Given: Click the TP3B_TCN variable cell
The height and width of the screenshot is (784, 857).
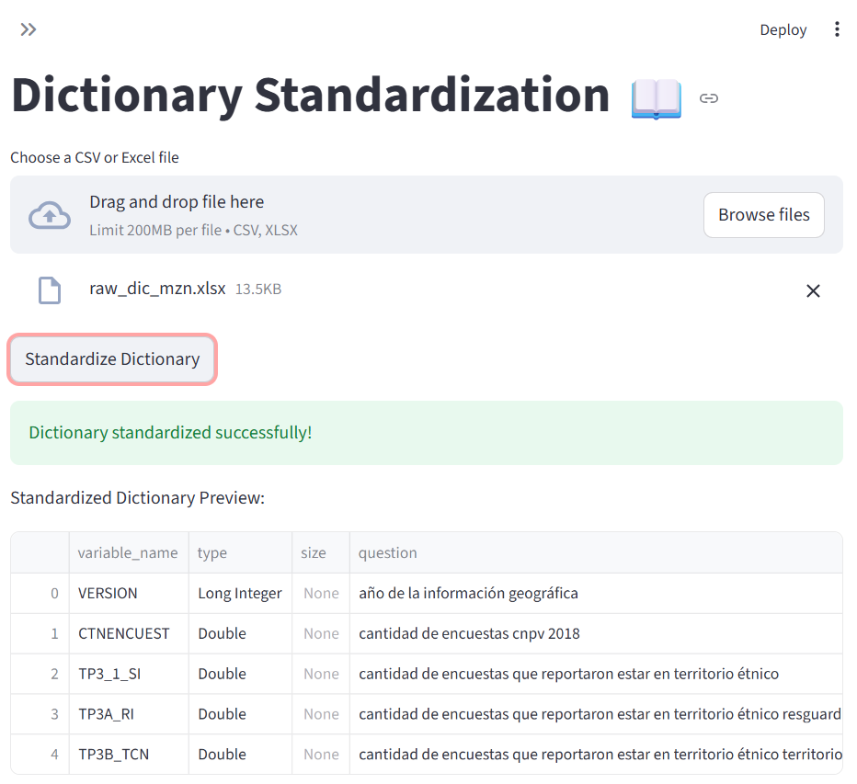Looking at the screenshot, I should pyautogui.click(x=114, y=754).
